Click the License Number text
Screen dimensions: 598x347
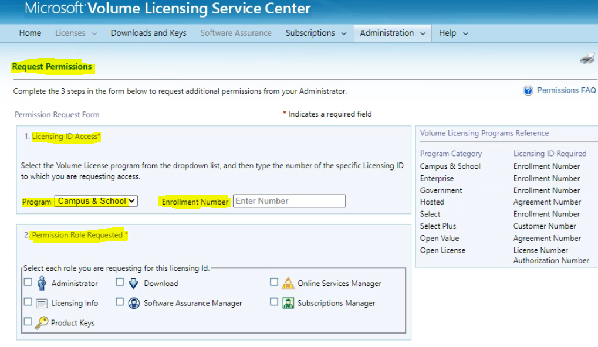click(x=540, y=250)
